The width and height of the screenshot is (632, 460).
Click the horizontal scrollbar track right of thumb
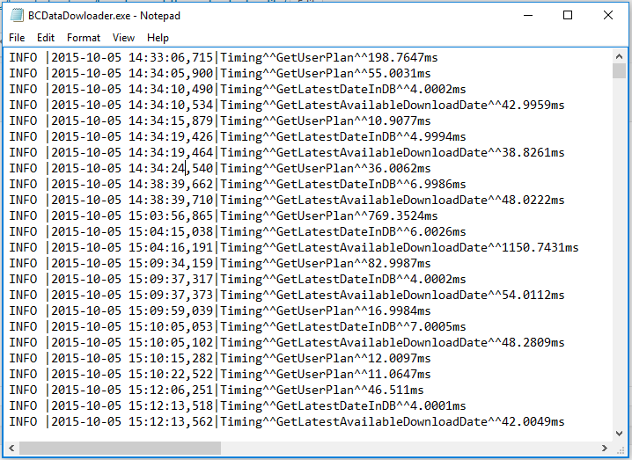tap(408, 448)
